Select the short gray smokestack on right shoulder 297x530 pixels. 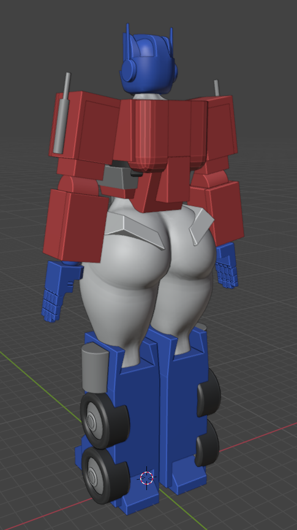(x=216, y=88)
